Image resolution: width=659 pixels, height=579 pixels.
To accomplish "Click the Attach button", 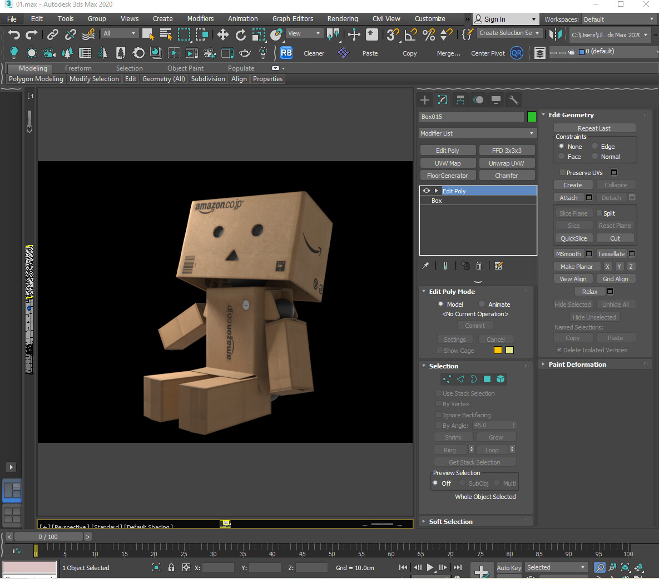I will (x=568, y=197).
